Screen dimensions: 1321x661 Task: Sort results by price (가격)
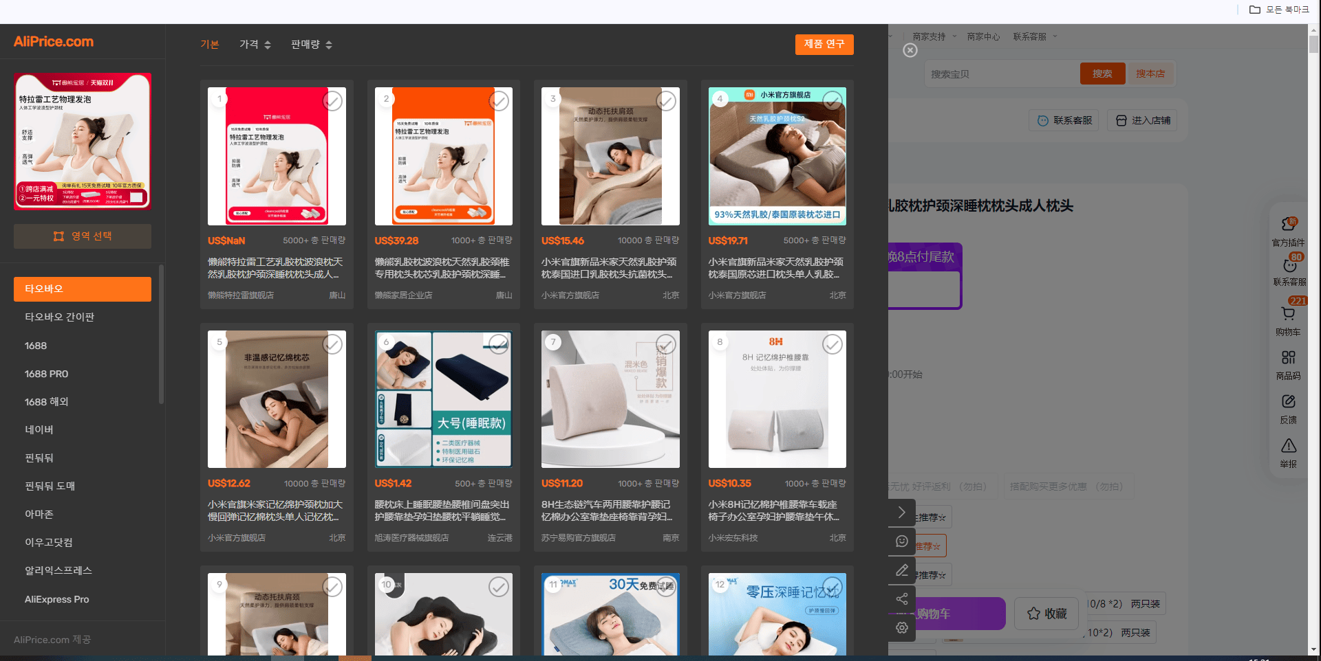(x=255, y=45)
